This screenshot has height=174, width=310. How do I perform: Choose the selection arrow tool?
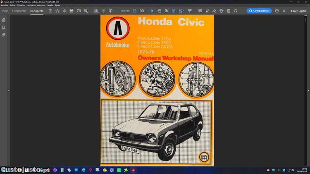152,11
